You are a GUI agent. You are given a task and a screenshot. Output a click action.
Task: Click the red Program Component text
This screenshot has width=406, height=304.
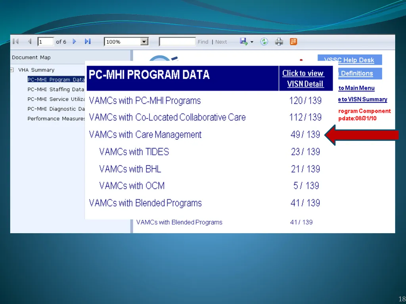364,111
